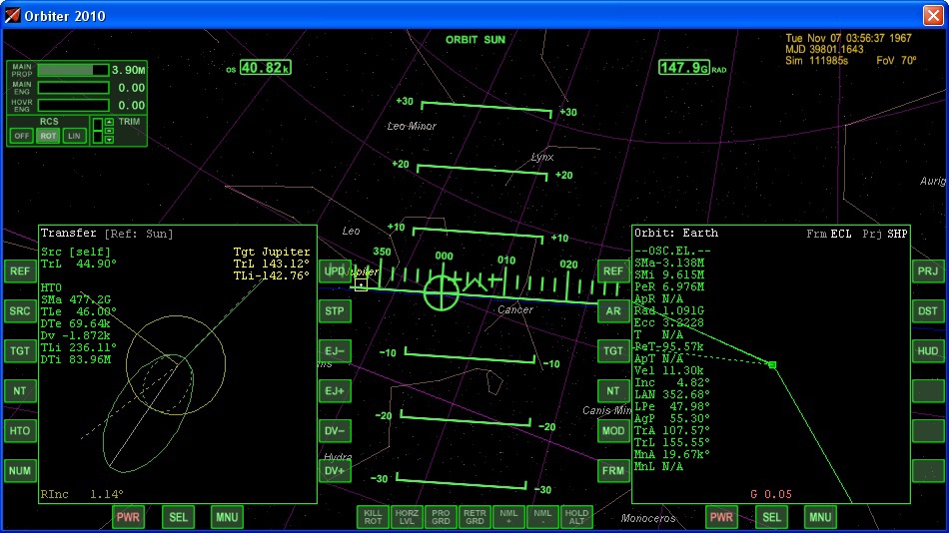Screen dimensions: 949x533
Task: Decrease ejection longitude with EJ-
Action: coord(335,351)
